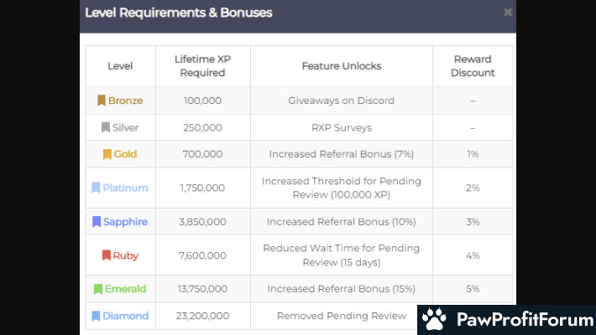Select the 23,200,000 XP value
Viewport: 596px width, 335px height.
click(x=203, y=316)
